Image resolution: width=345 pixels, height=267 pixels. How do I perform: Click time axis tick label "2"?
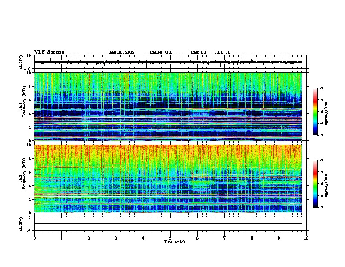(x=89, y=238)
